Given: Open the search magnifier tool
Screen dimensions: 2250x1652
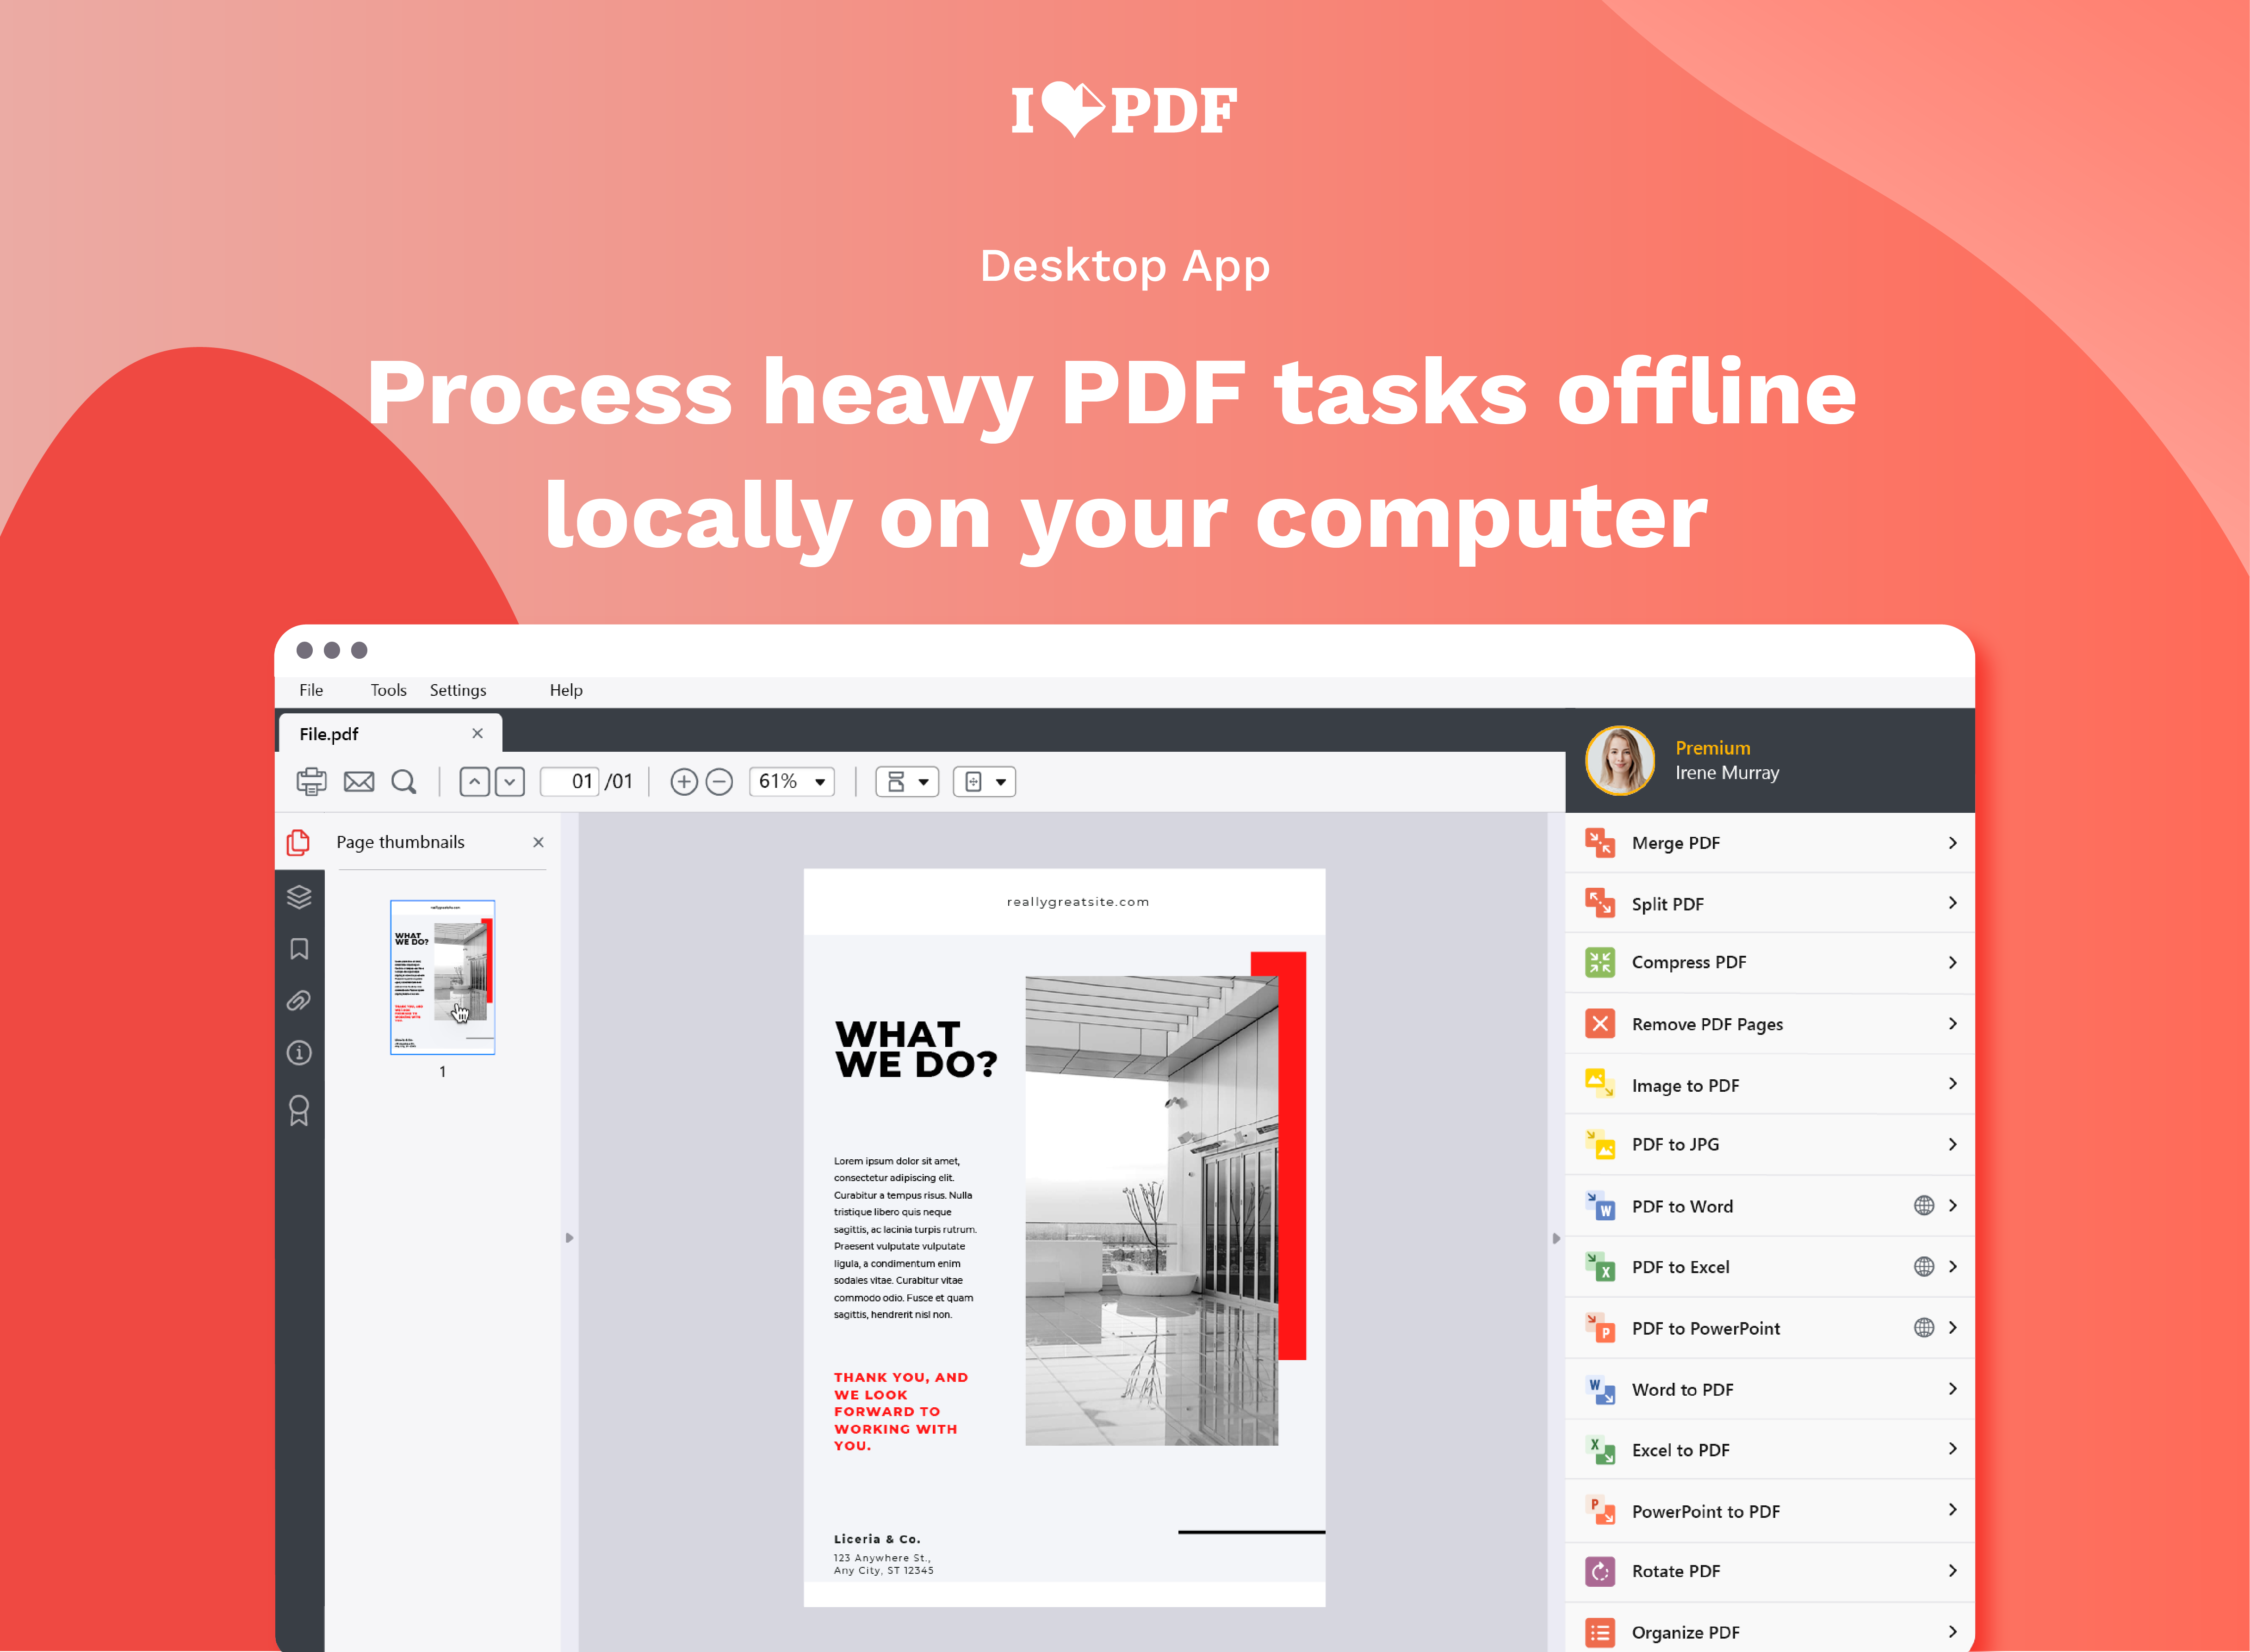Looking at the screenshot, I should click(404, 781).
